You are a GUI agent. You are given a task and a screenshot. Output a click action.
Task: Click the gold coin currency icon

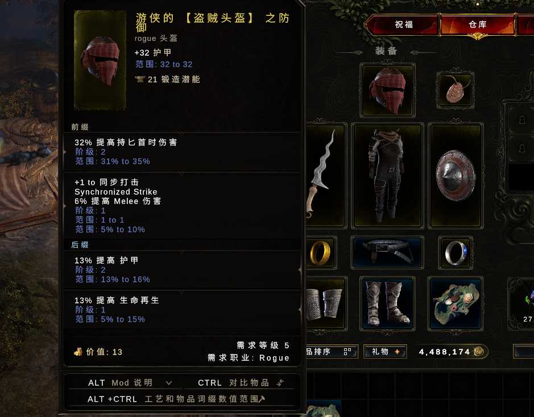479,351
